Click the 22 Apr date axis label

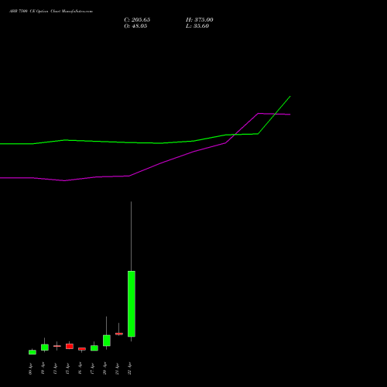[130, 368]
